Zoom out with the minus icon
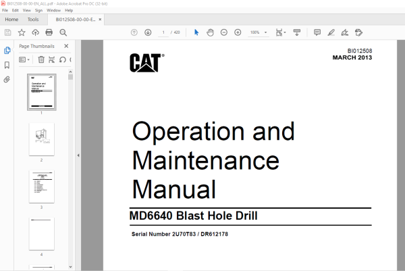 point(224,32)
